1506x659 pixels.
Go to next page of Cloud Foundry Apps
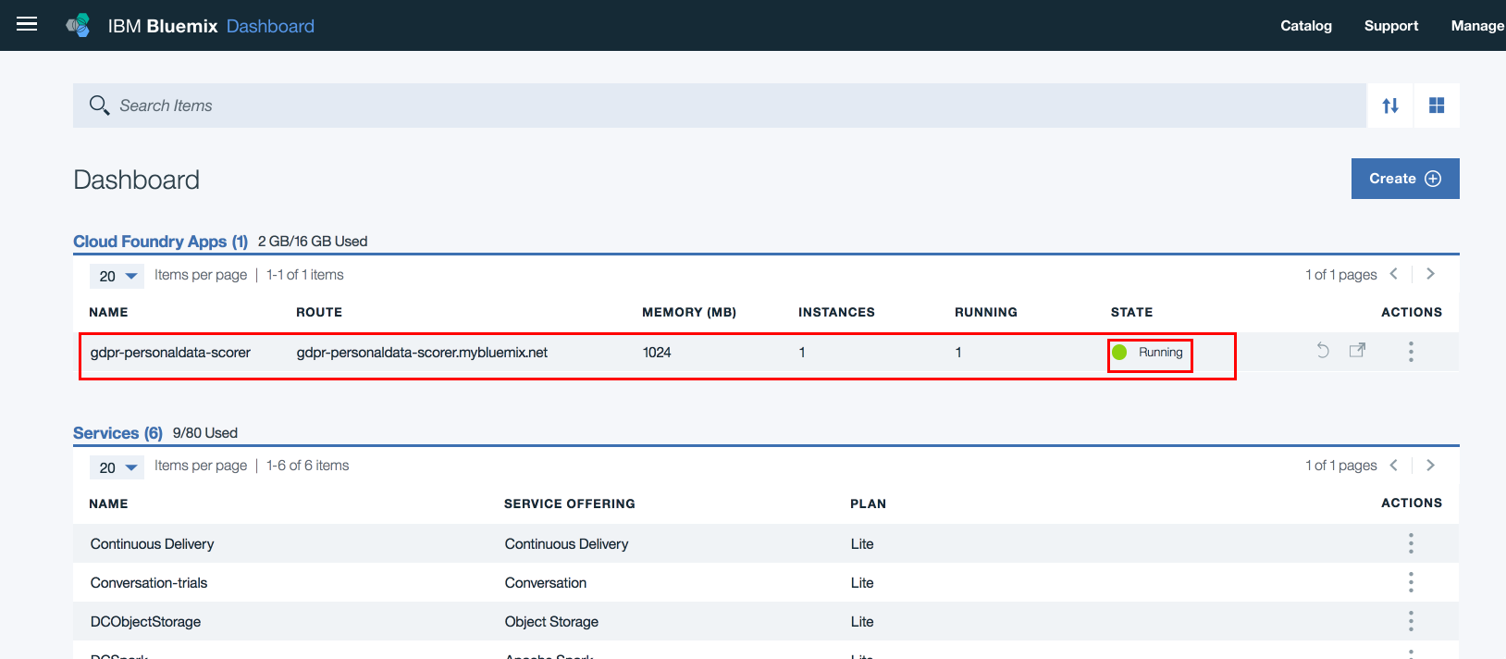click(1430, 274)
